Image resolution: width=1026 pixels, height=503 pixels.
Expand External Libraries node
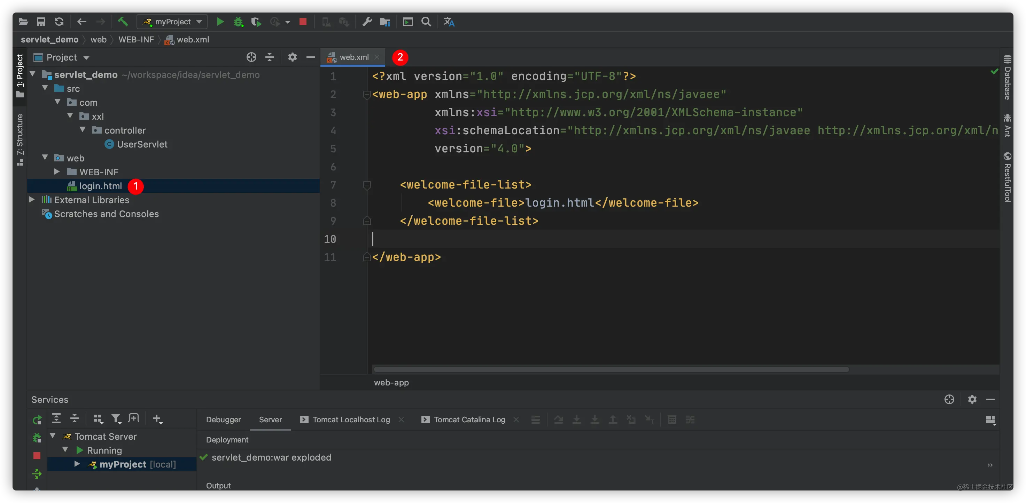(x=32, y=200)
